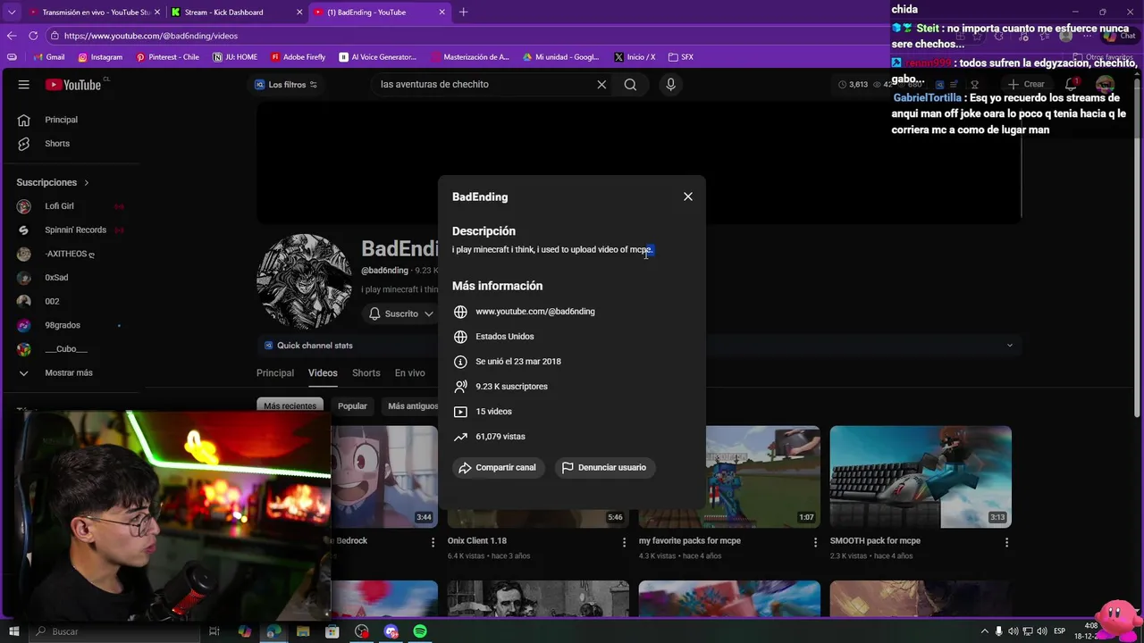Open www.youtube.com/@bad6nding link

(535, 312)
